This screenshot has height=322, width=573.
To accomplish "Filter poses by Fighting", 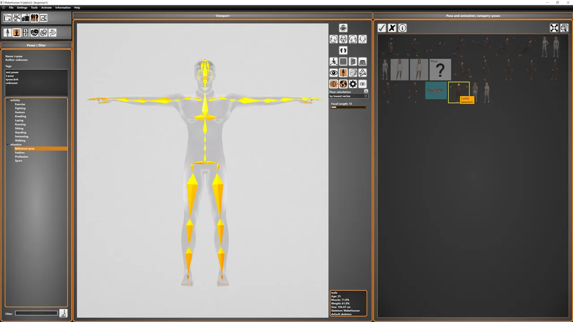I will coord(20,108).
